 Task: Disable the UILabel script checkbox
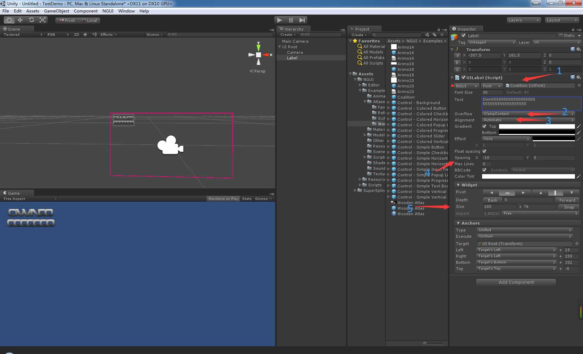[463, 77]
